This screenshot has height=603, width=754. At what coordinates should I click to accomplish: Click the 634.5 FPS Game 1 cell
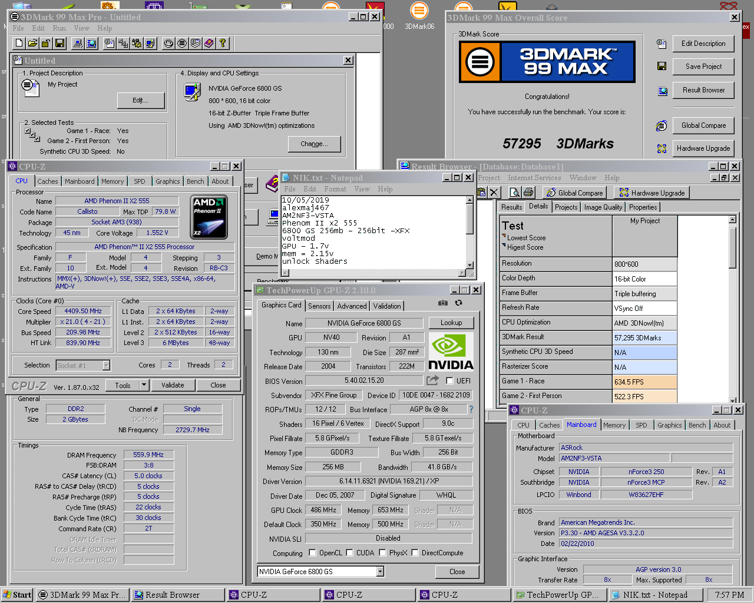coord(645,382)
